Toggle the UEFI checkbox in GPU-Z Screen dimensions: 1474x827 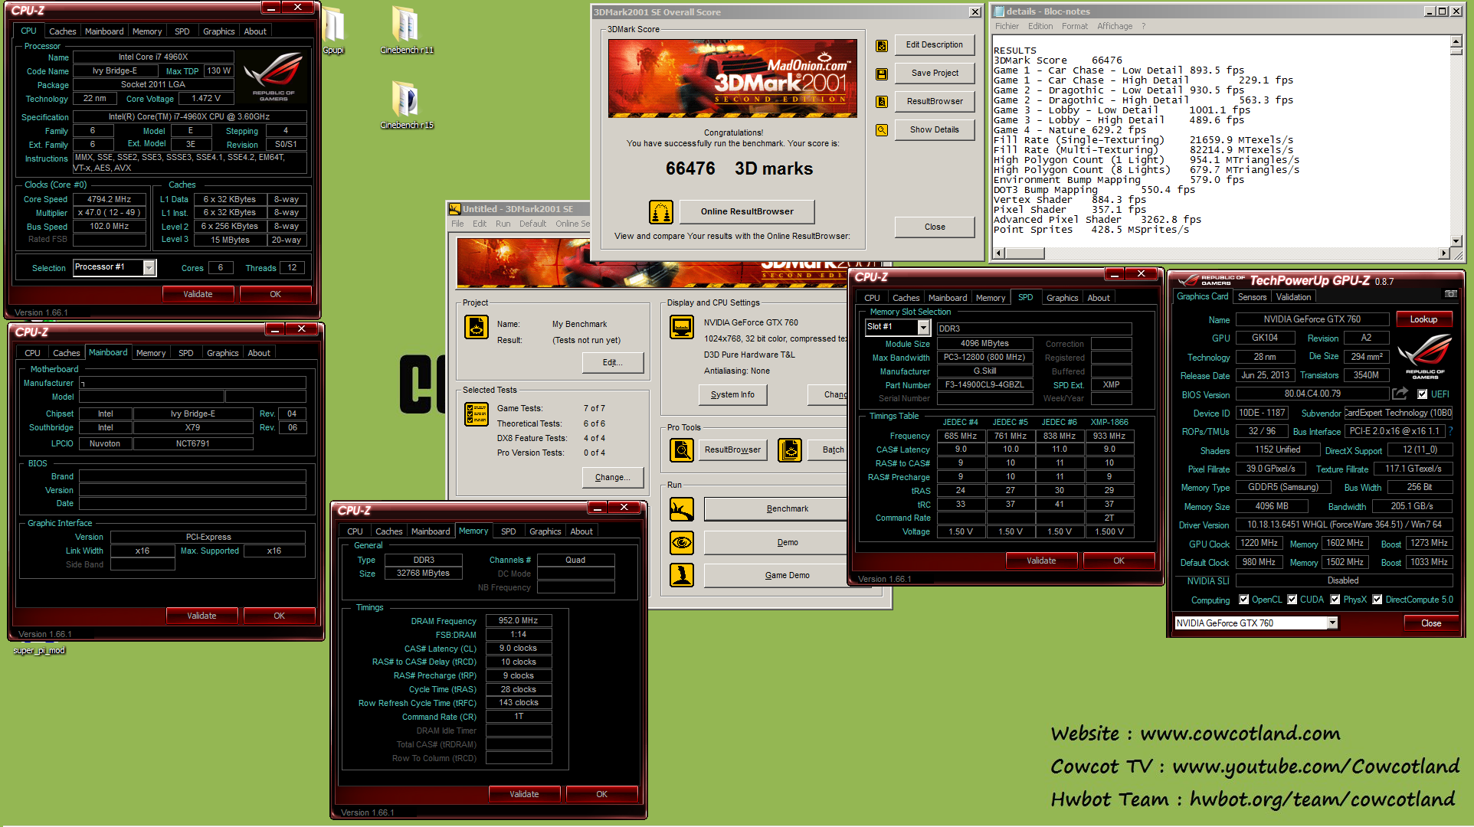point(1423,394)
